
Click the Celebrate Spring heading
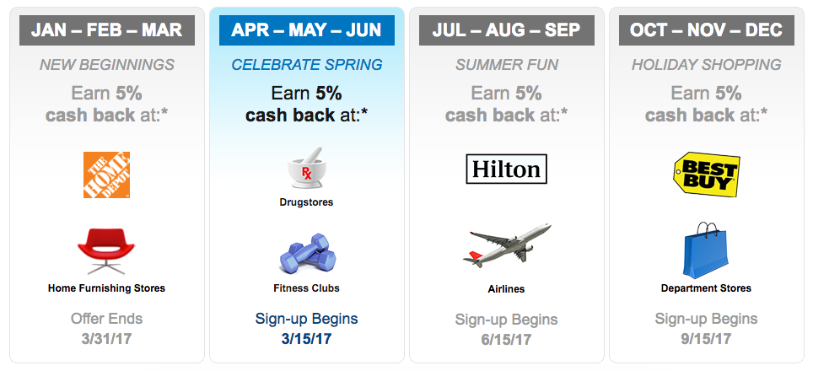pos(306,65)
